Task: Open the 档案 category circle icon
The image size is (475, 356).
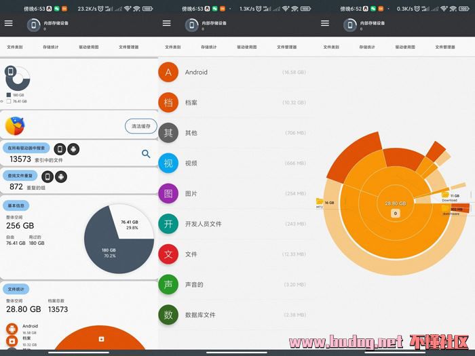Action: [x=168, y=102]
